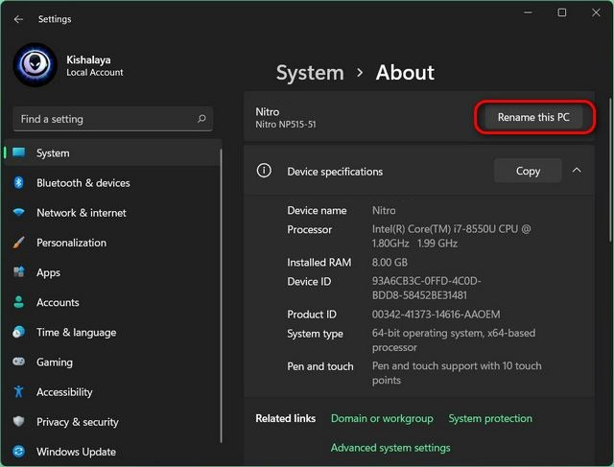Maximize the Settings window

point(562,12)
